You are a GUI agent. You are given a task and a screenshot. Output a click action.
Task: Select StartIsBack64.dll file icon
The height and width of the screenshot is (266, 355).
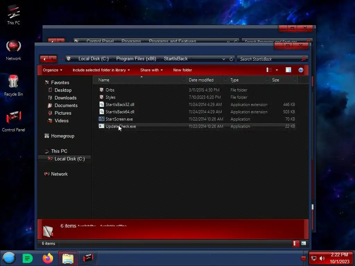(x=102, y=112)
